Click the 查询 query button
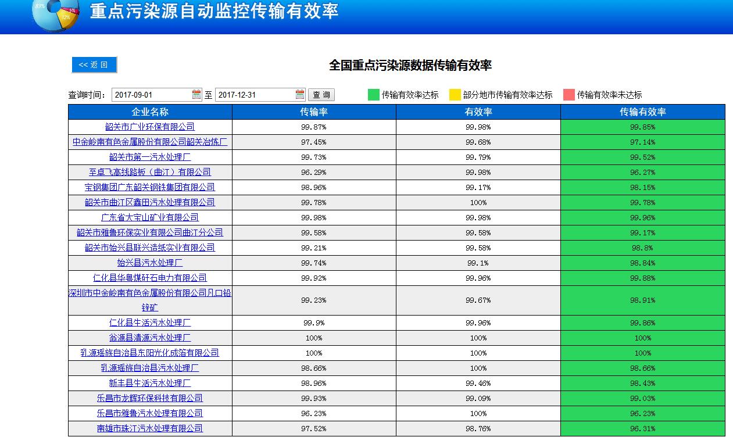This screenshot has height=437, width=733. click(321, 95)
